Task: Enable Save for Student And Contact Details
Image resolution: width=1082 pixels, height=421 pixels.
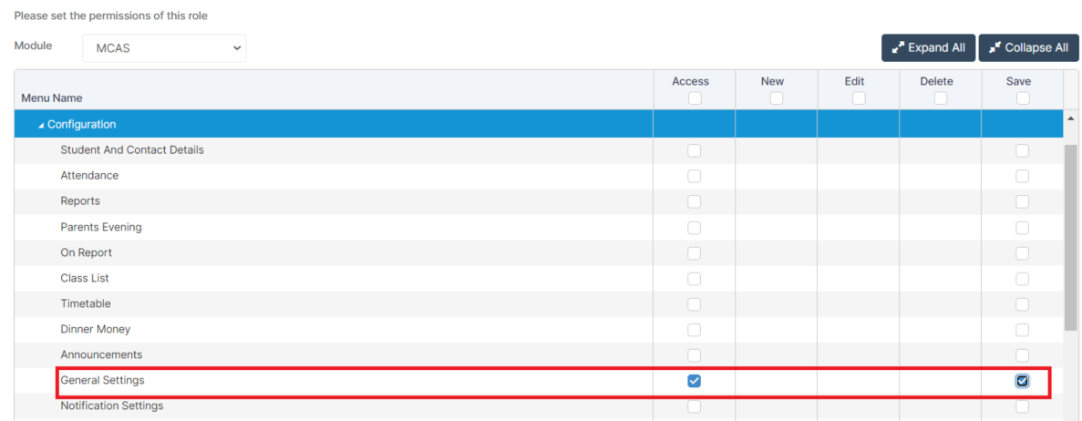Action: click(x=1023, y=150)
